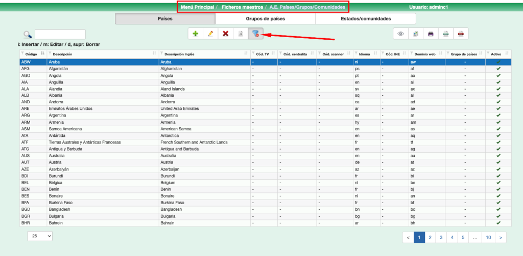Screen dimensions: 523x256
Task: Open the rows-per-page dropdown showing 25
Action: tap(40, 236)
